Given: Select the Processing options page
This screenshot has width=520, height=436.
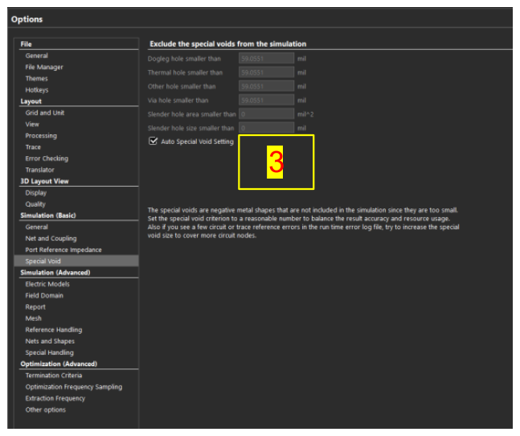Looking at the screenshot, I should [x=41, y=136].
